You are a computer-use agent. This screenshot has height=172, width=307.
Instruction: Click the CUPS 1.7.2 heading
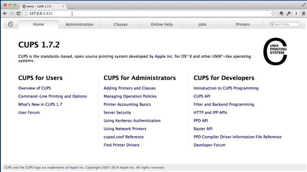(39, 45)
